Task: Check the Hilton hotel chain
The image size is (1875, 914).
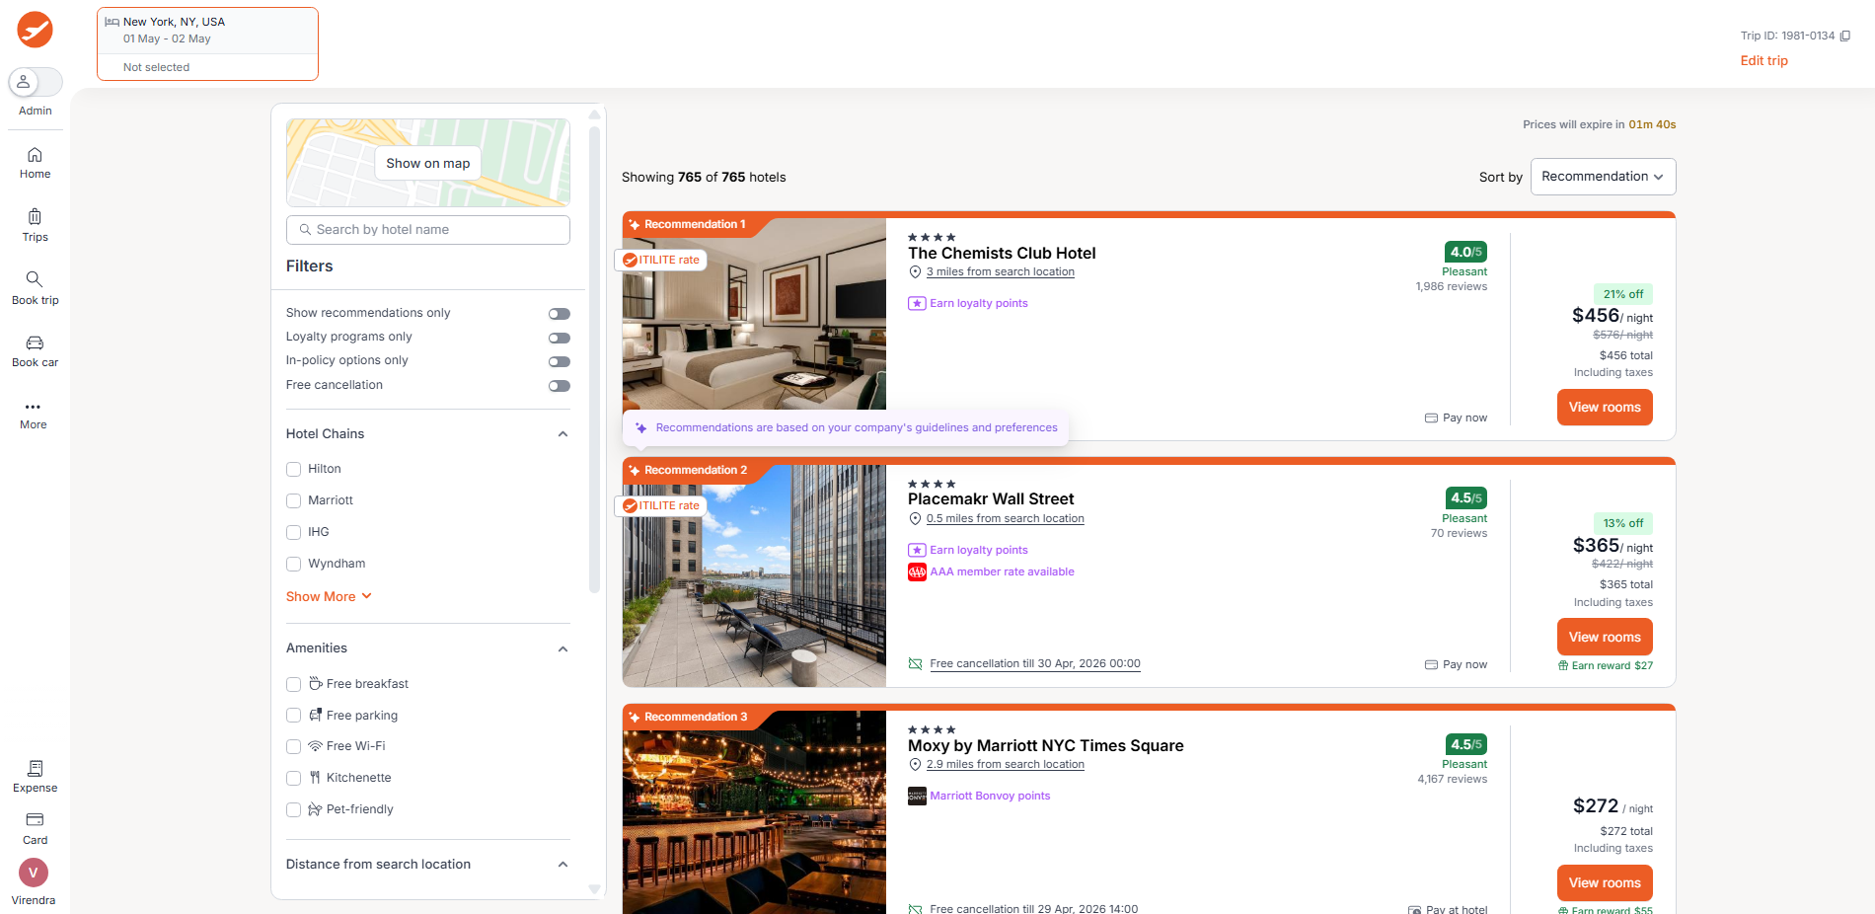Action: click(x=293, y=470)
